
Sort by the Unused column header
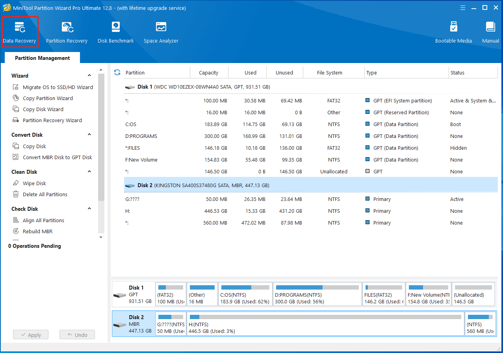pyautogui.click(x=285, y=72)
